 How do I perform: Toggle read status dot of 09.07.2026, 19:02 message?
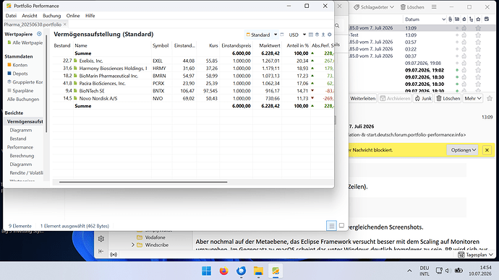[457, 70]
